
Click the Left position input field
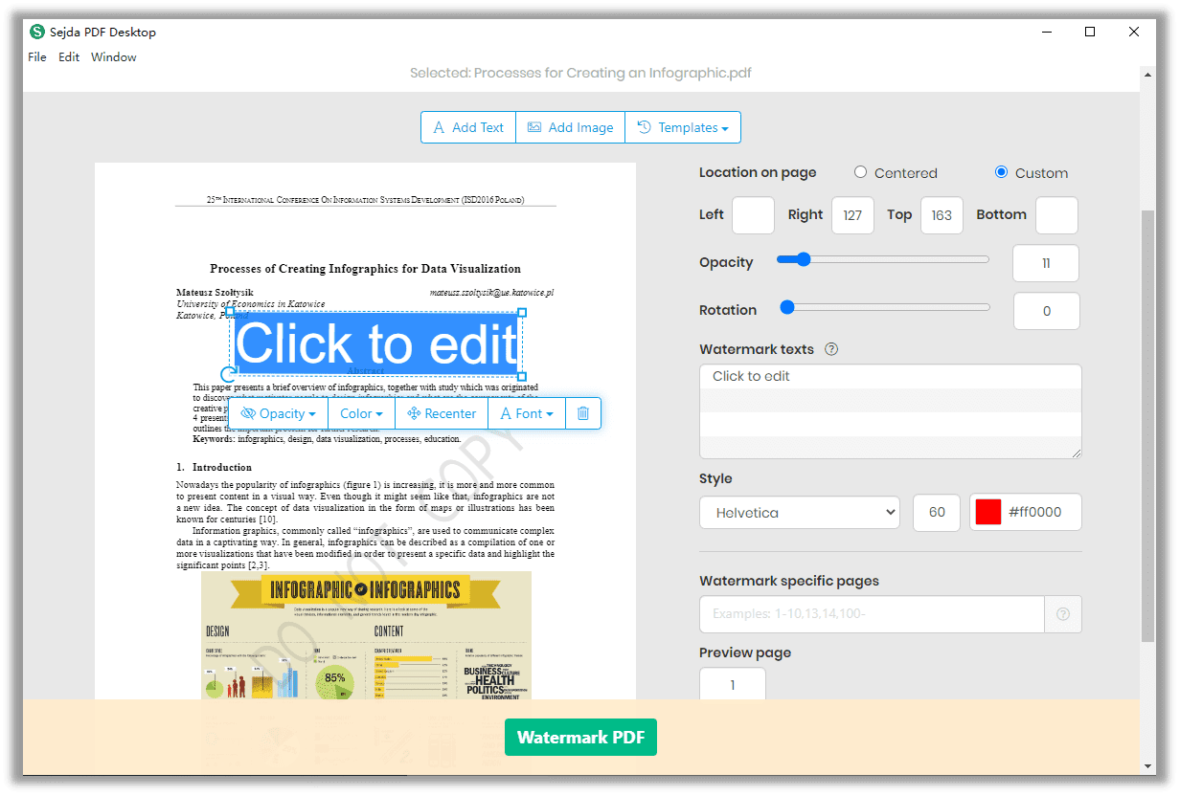click(753, 215)
